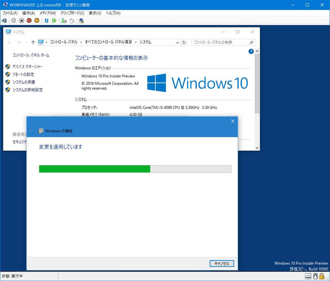Open the ファイル(F) menu
The height and width of the screenshot is (281, 330).
pyautogui.click(x=10, y=13)
